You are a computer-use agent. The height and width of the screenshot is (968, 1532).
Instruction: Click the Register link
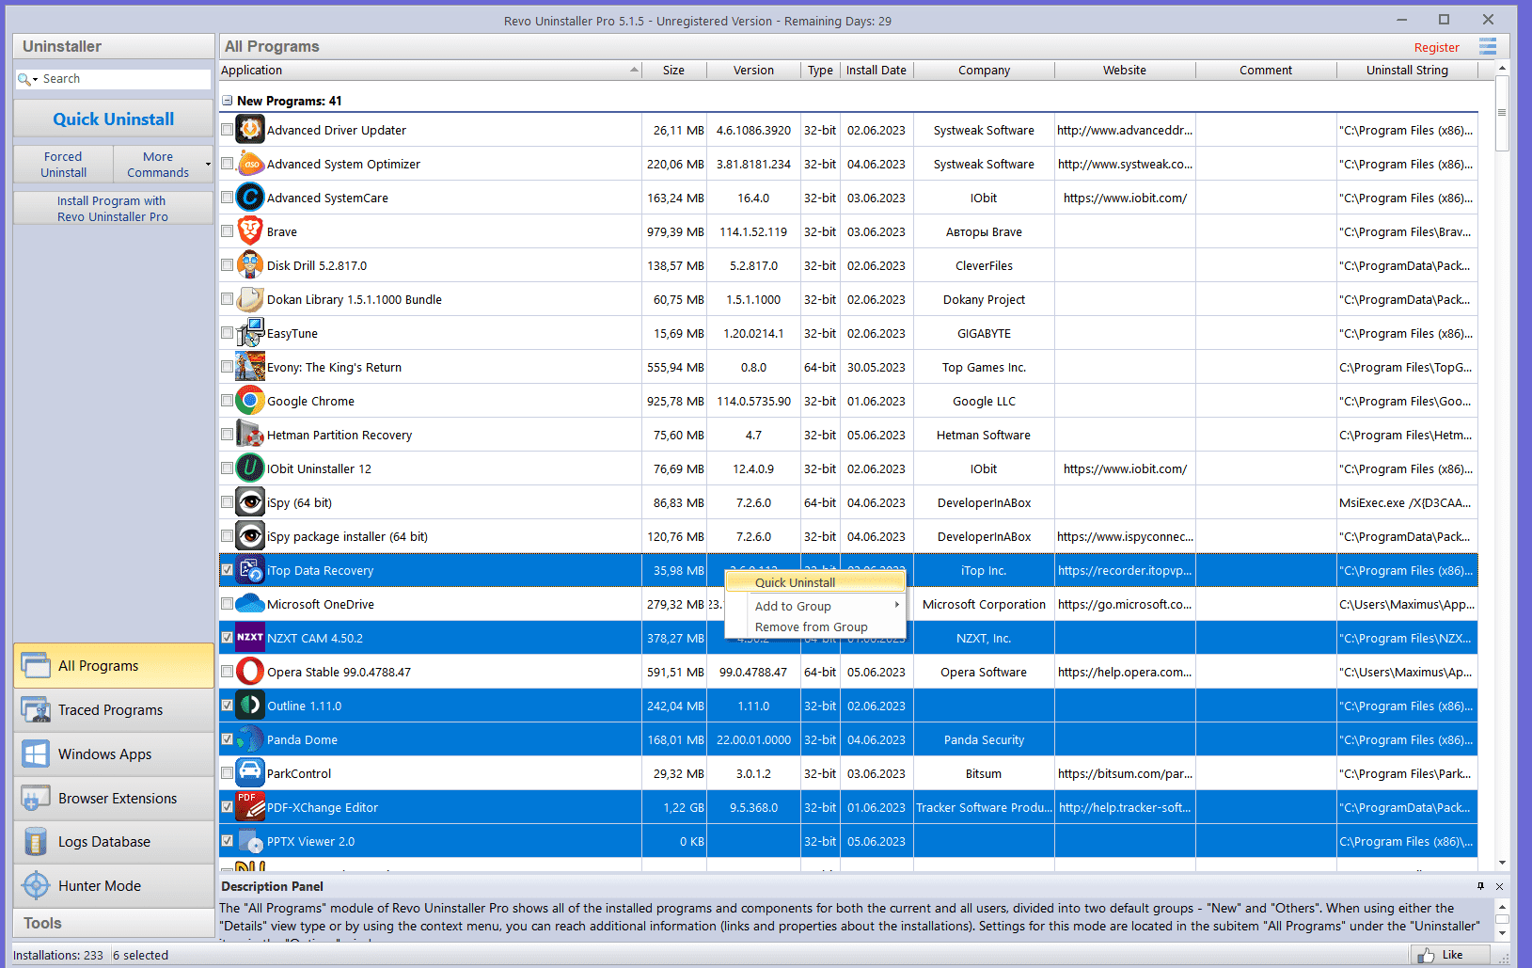pos(1436,48)
